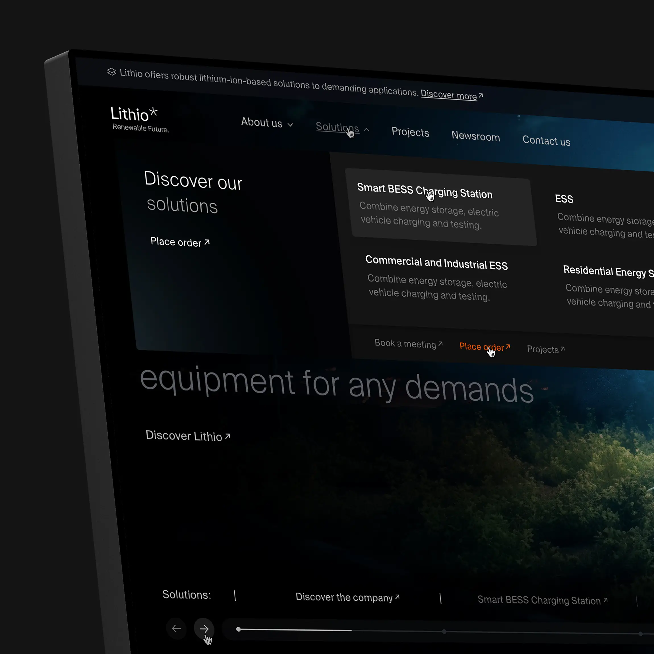
Task: Click Discover the company at the bottom
Action: point(343,597)
